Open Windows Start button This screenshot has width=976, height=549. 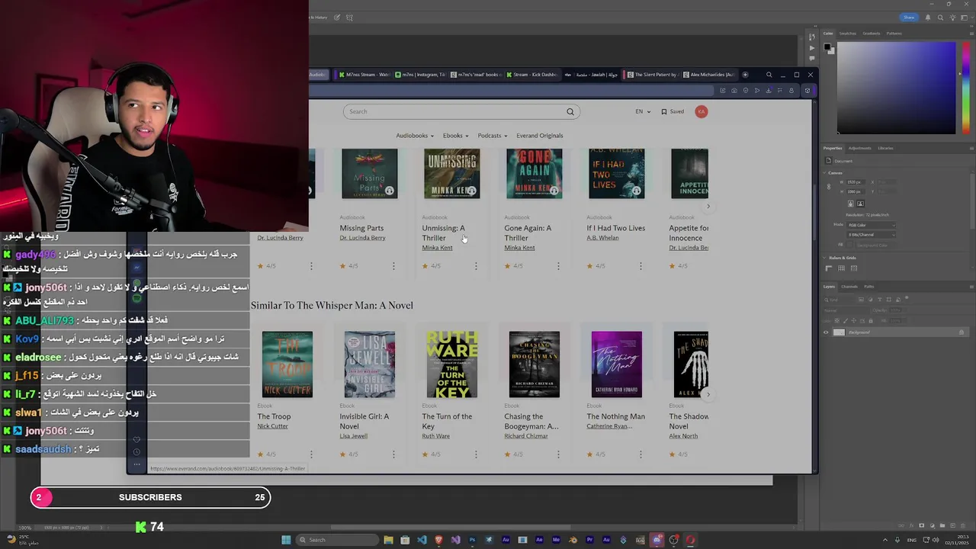[x=286, y=540]
